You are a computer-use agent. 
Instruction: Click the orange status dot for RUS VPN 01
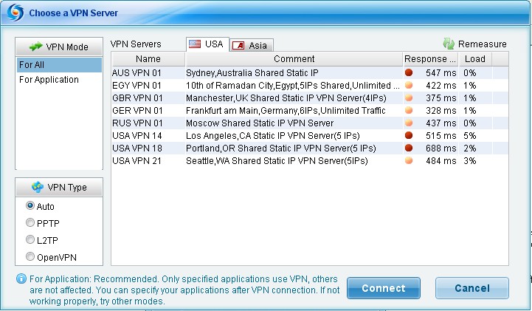[x=409, y=123]
